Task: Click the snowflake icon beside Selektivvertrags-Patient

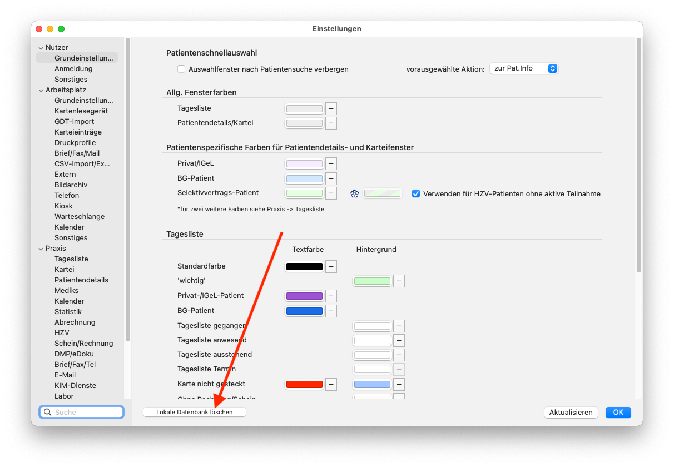Action: tap(354, 193)
